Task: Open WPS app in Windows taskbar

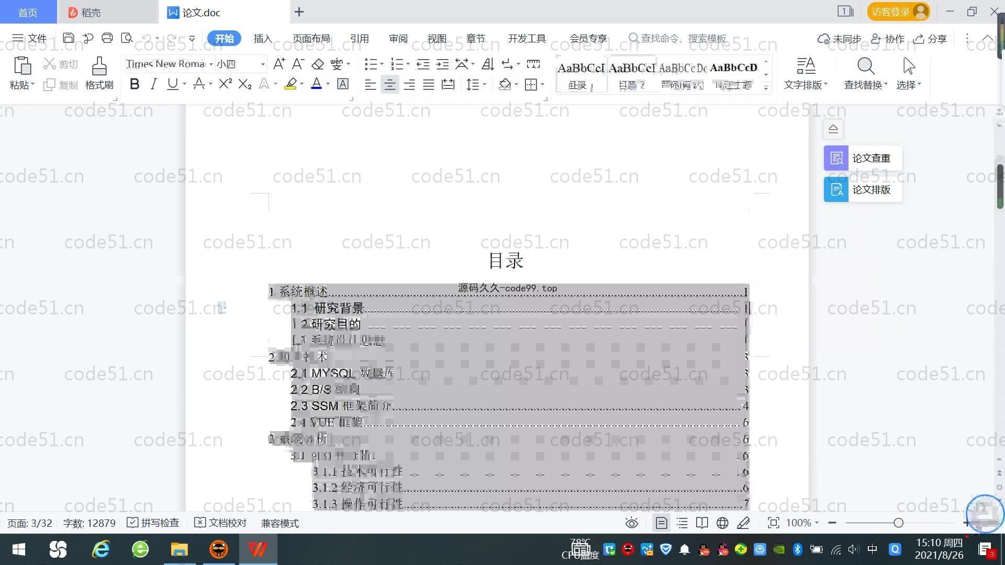Action: click(x=258, y=549)
